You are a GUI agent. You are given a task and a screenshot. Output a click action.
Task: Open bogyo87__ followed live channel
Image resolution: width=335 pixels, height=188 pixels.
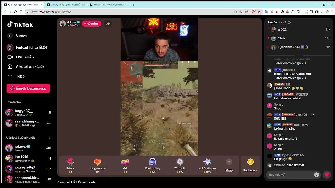click(x=28, y=113)
